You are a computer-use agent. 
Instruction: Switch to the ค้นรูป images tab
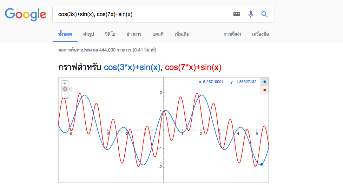pyautogui.click(x=88, y=34)
